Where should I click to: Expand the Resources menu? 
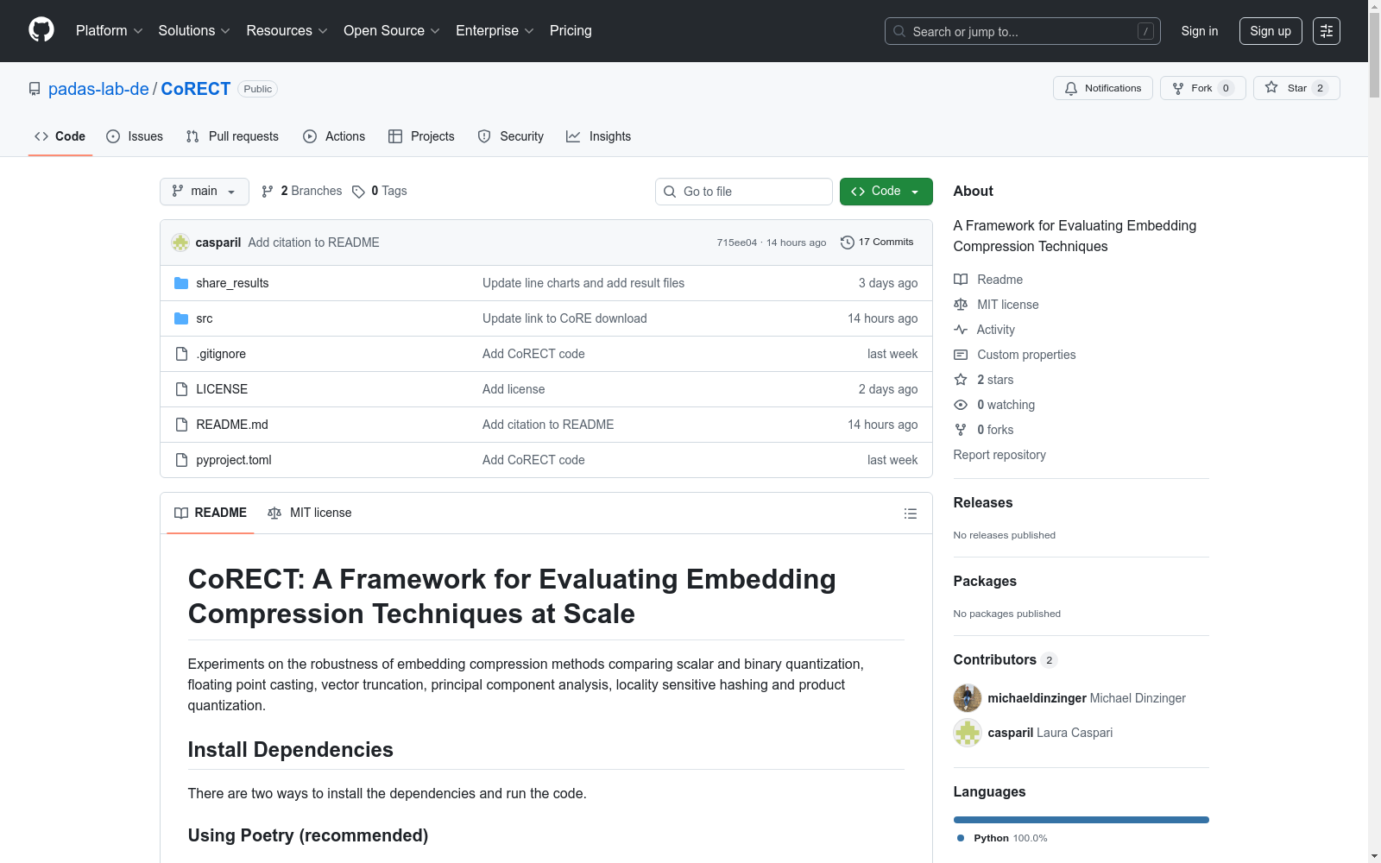[x=287, y=31]
